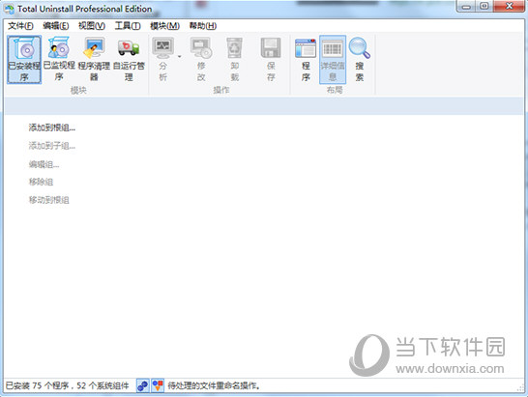Open the 已监视程序 module

[59, 59]
